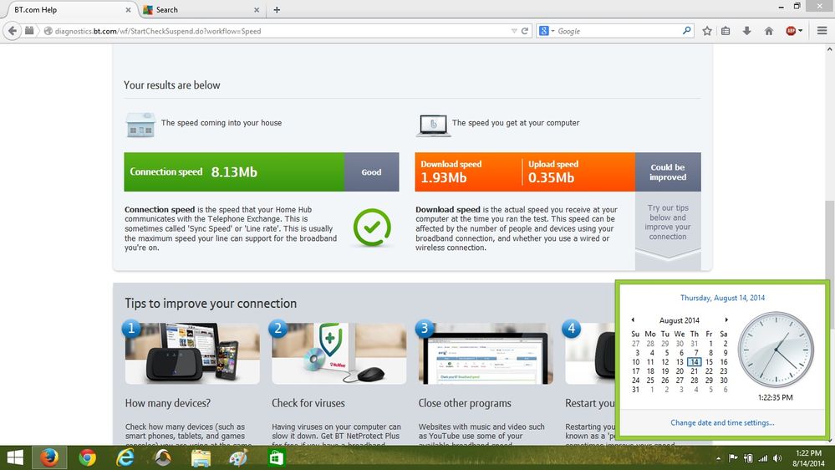
Task: Open File Explorer from the taskbar
Action: (201, 457)
